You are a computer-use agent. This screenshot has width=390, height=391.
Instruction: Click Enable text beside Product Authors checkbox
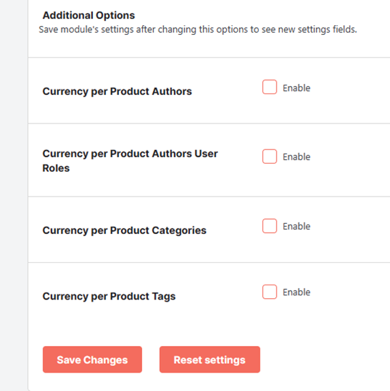click(296, 88)
